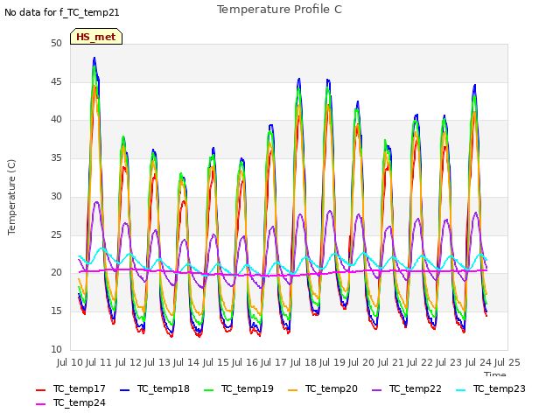Click the Jul 18 x-axis date label
The image size is (560, 420).
[x=304, y=362]
